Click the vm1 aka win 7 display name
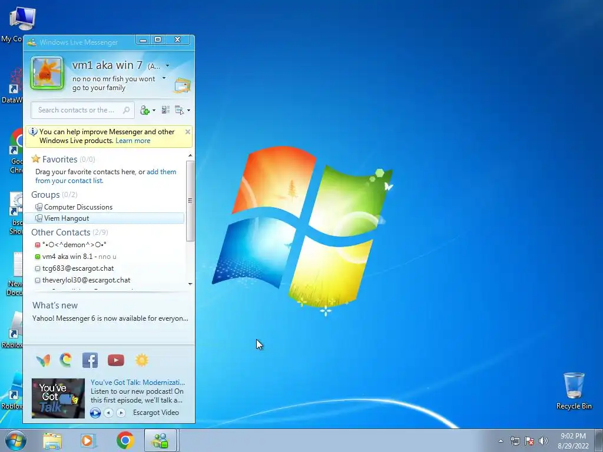603x452 pixels. [107, 65]
